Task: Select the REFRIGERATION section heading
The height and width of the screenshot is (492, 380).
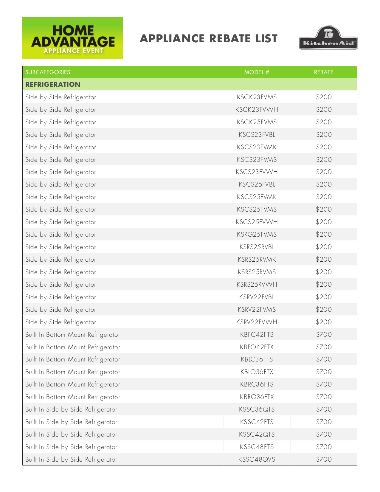Action: 53,84
